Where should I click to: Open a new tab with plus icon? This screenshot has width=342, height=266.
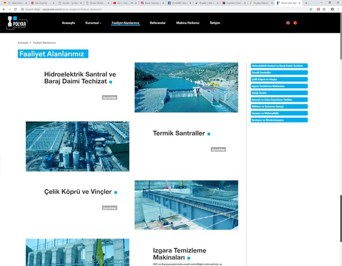[306, 3]
